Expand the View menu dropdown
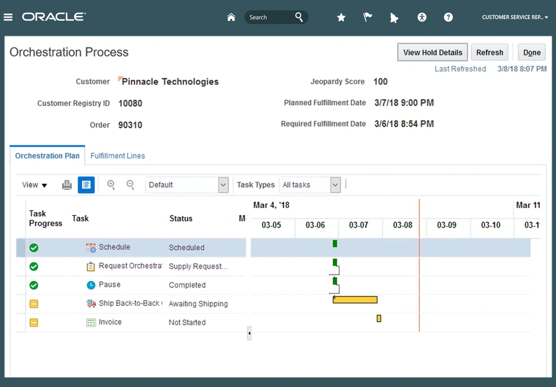 (35, 185)
